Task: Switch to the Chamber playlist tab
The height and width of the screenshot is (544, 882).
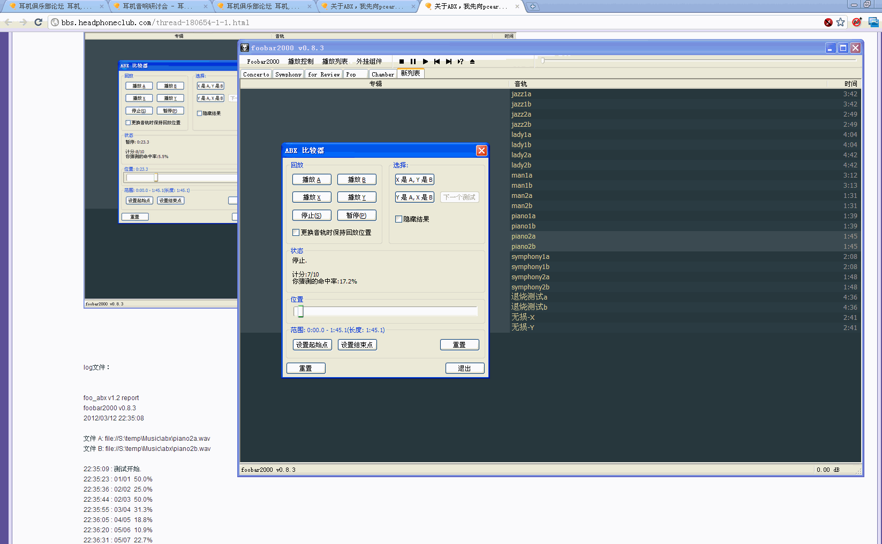Action: tap(383, 74)
